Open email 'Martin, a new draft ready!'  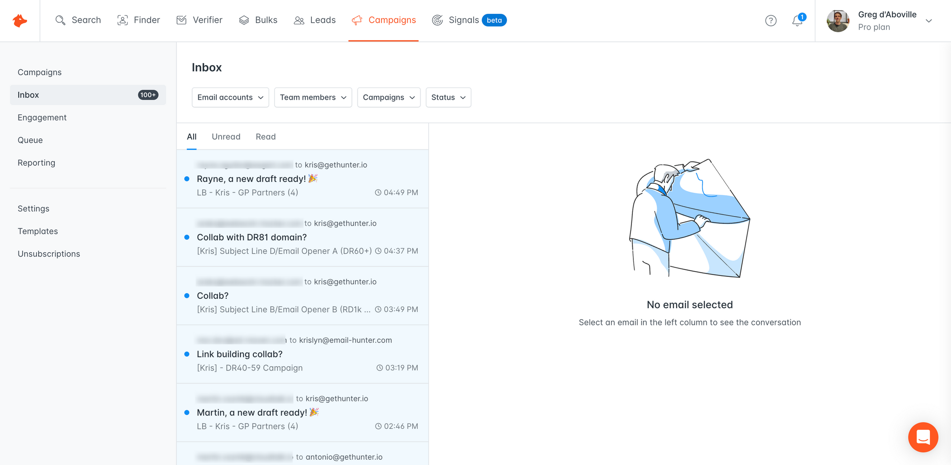302,413
